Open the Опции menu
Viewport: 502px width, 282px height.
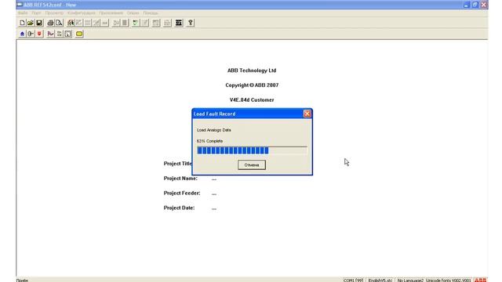pyautogui.click(x=133, y=13)
